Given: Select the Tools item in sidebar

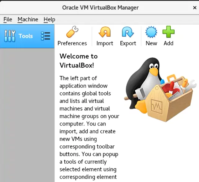Looking at the screenshot, I should (27, 36).
